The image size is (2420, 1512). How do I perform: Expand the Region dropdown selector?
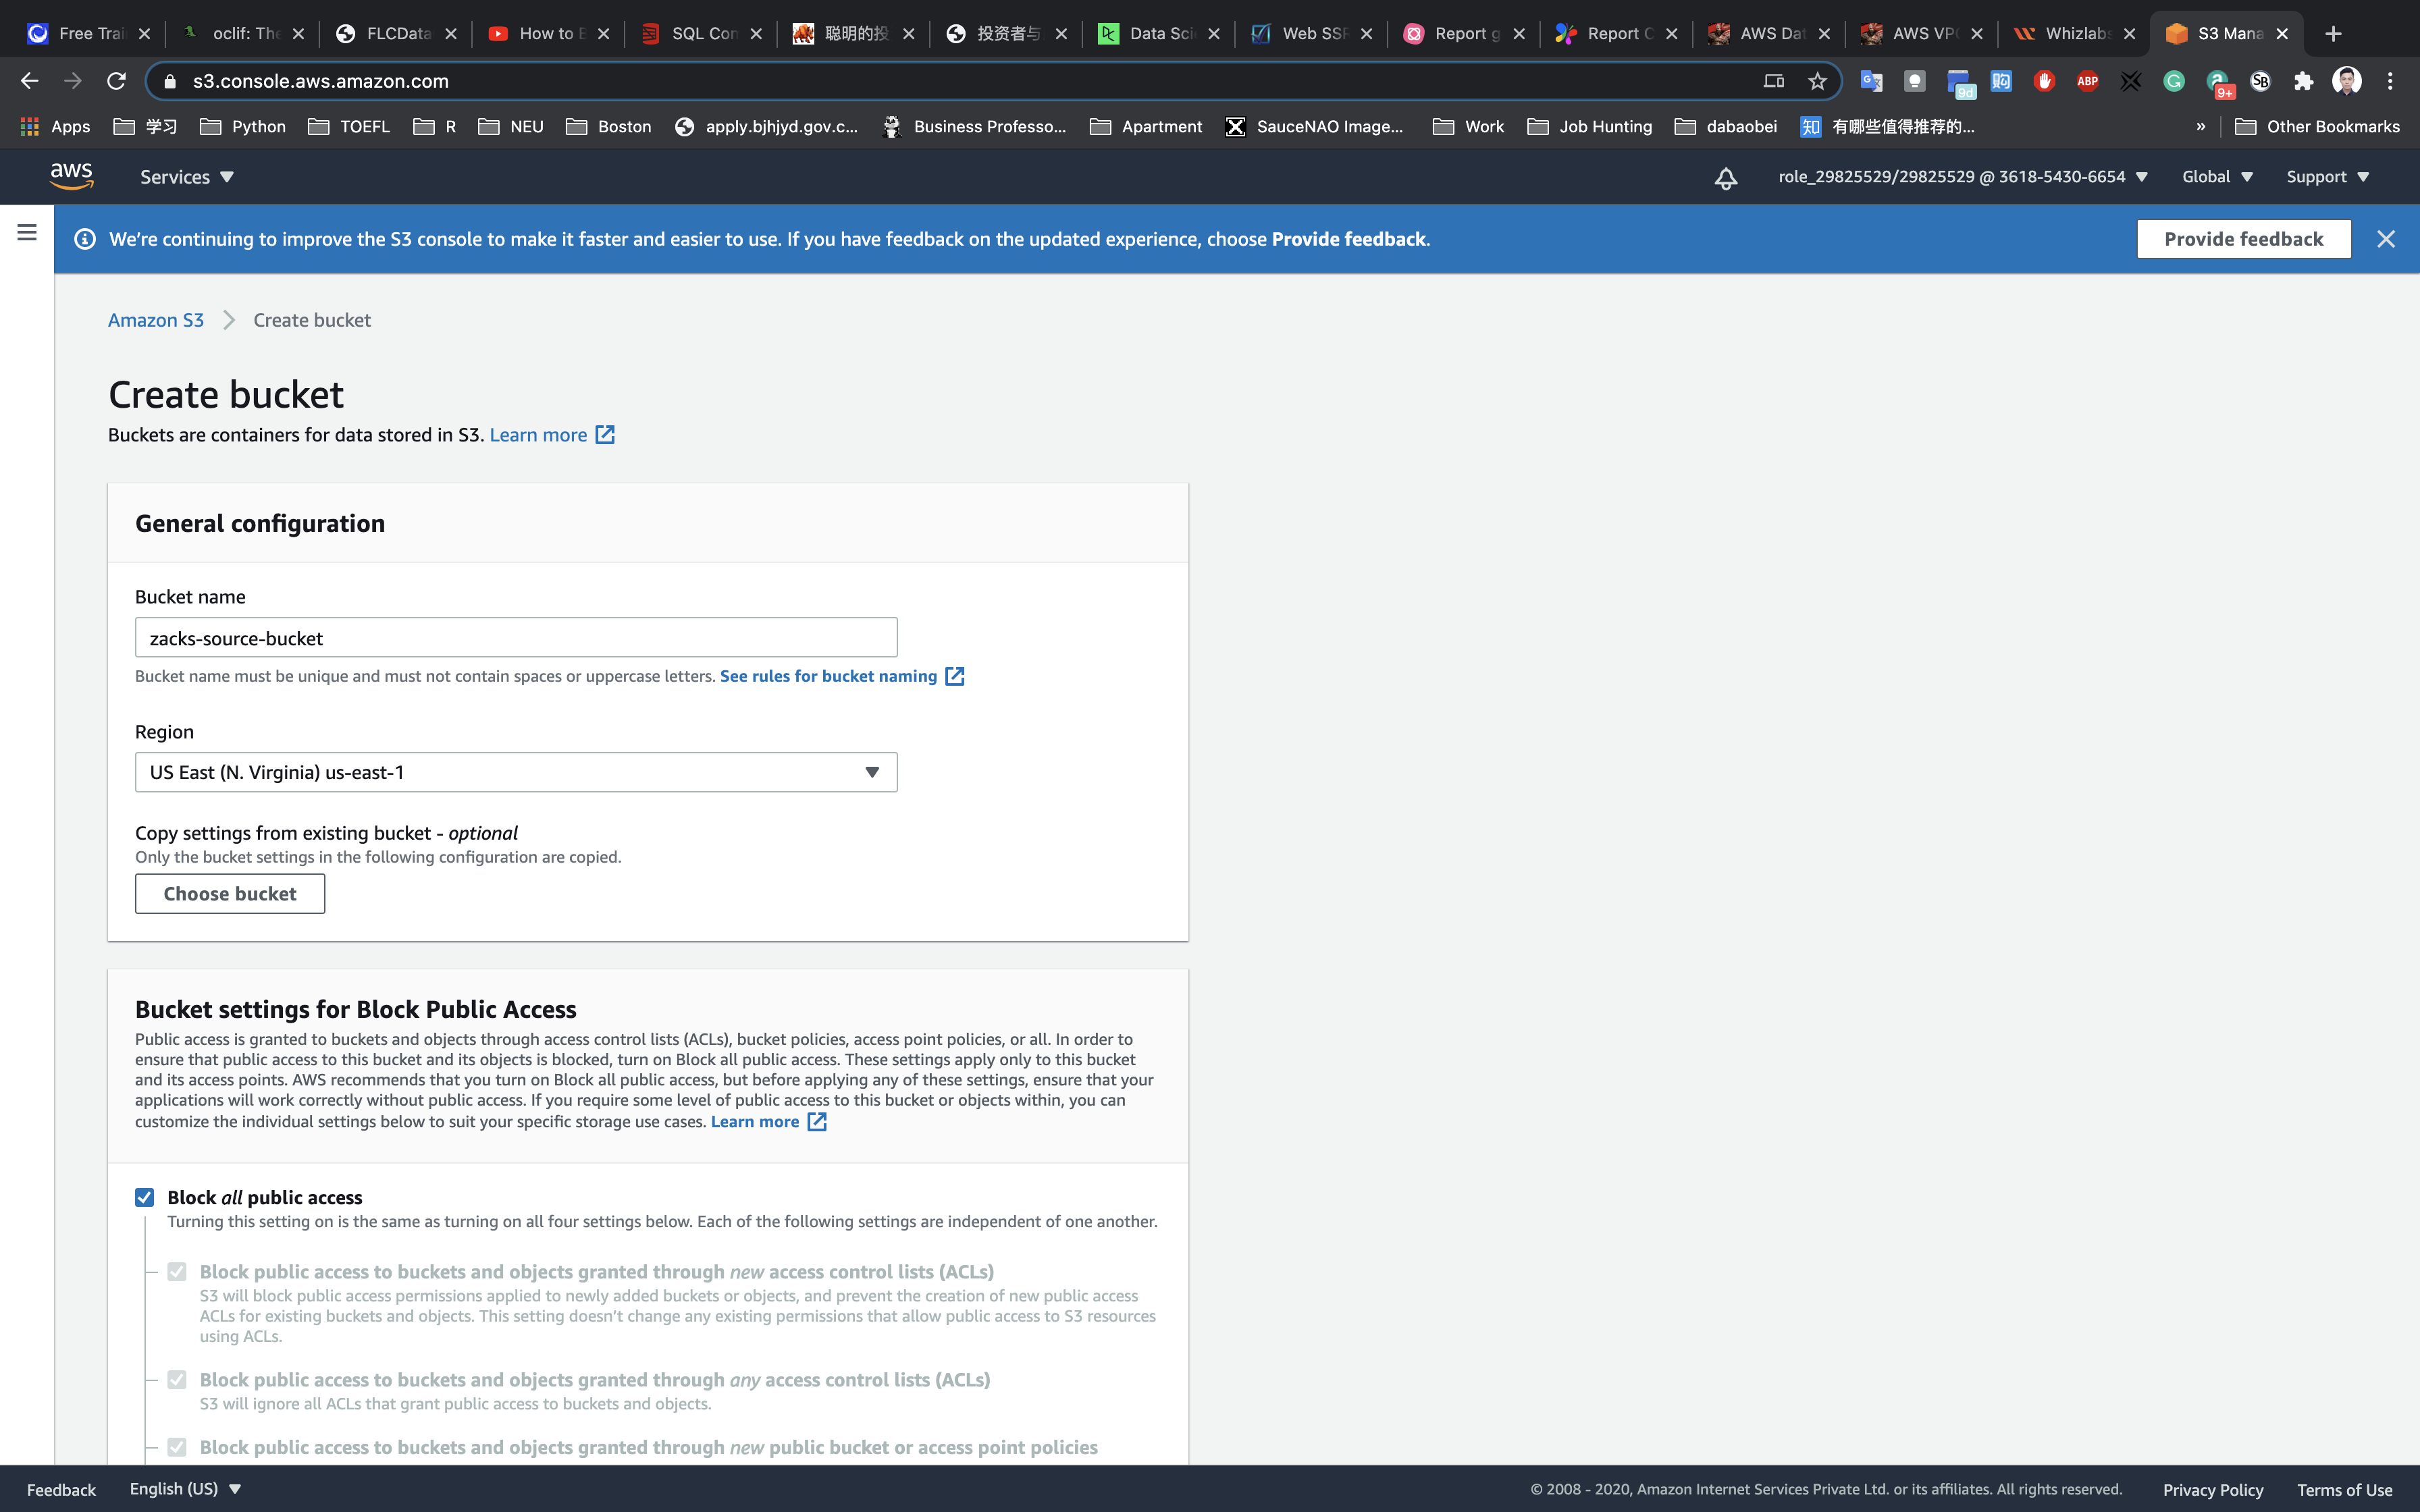[516, 772]
